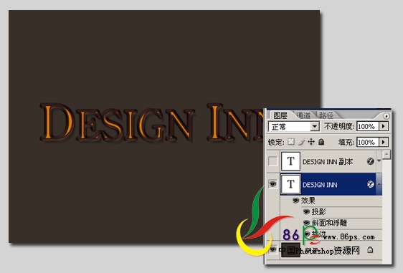Toggle lock image pixels brush icon
The height and width of the screenshot is (273, 403).
(x=301, y=142)
